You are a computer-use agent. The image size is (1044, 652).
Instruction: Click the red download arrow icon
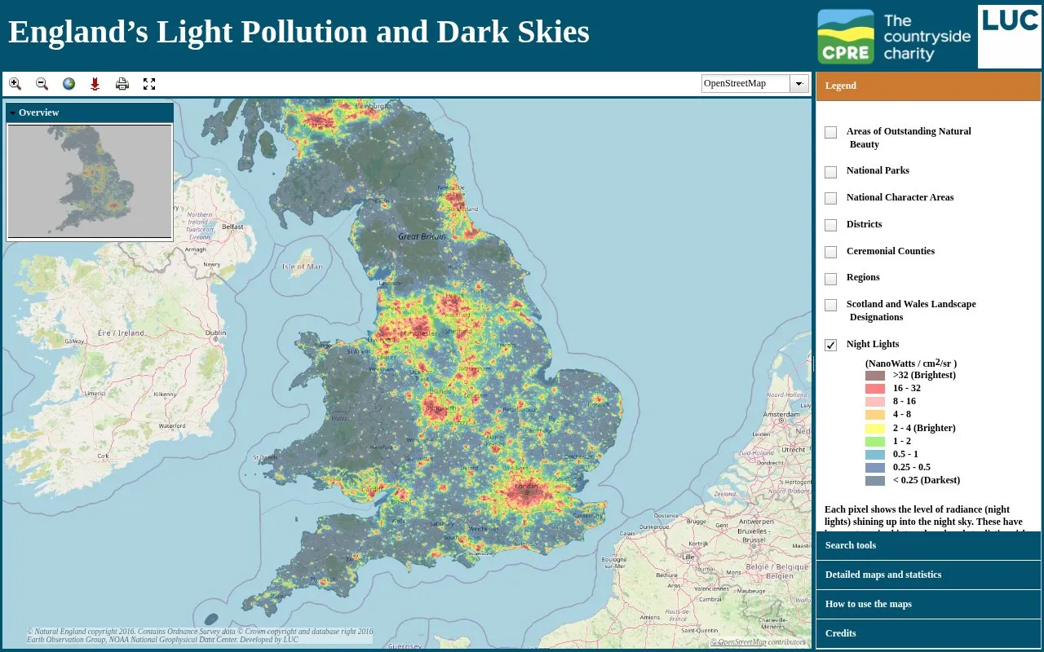click(x=95, y=83)
